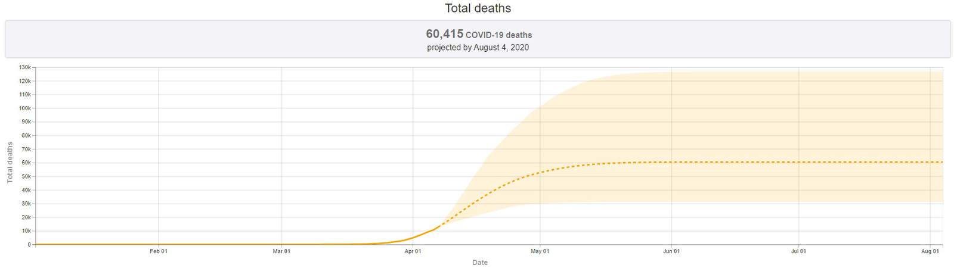Click the dotted projection line near Jun 01
The image size is (954, 268).
[671, 162]
